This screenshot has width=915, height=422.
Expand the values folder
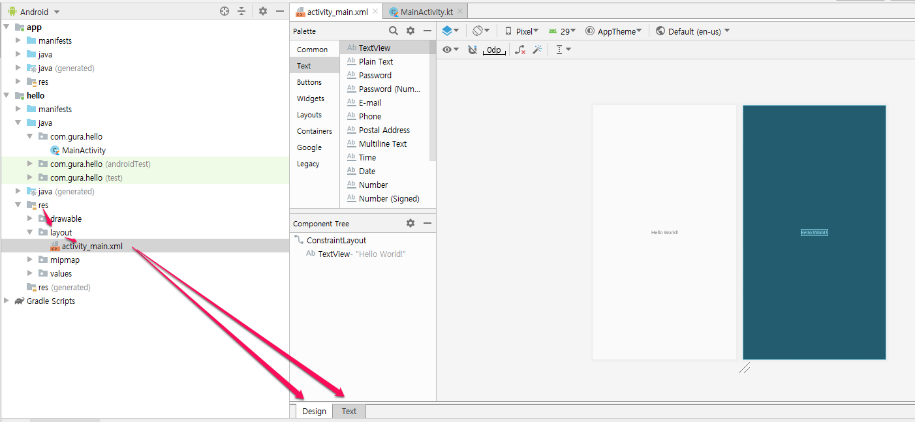tap(29, 273)
